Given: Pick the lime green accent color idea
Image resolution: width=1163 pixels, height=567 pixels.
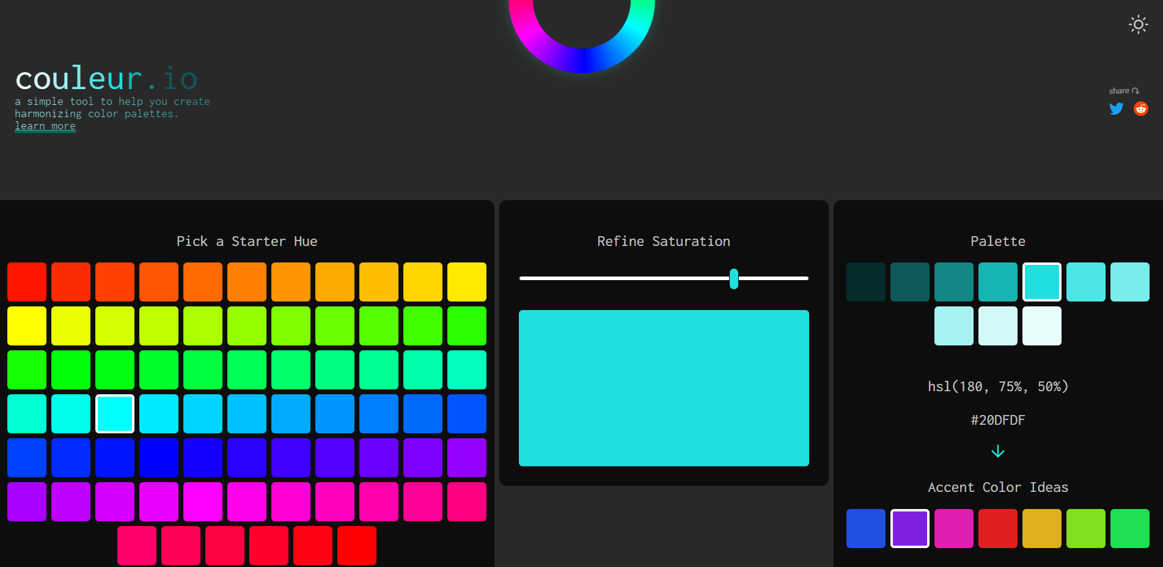Looking at the screenshot, I should tap(1086, 529).
